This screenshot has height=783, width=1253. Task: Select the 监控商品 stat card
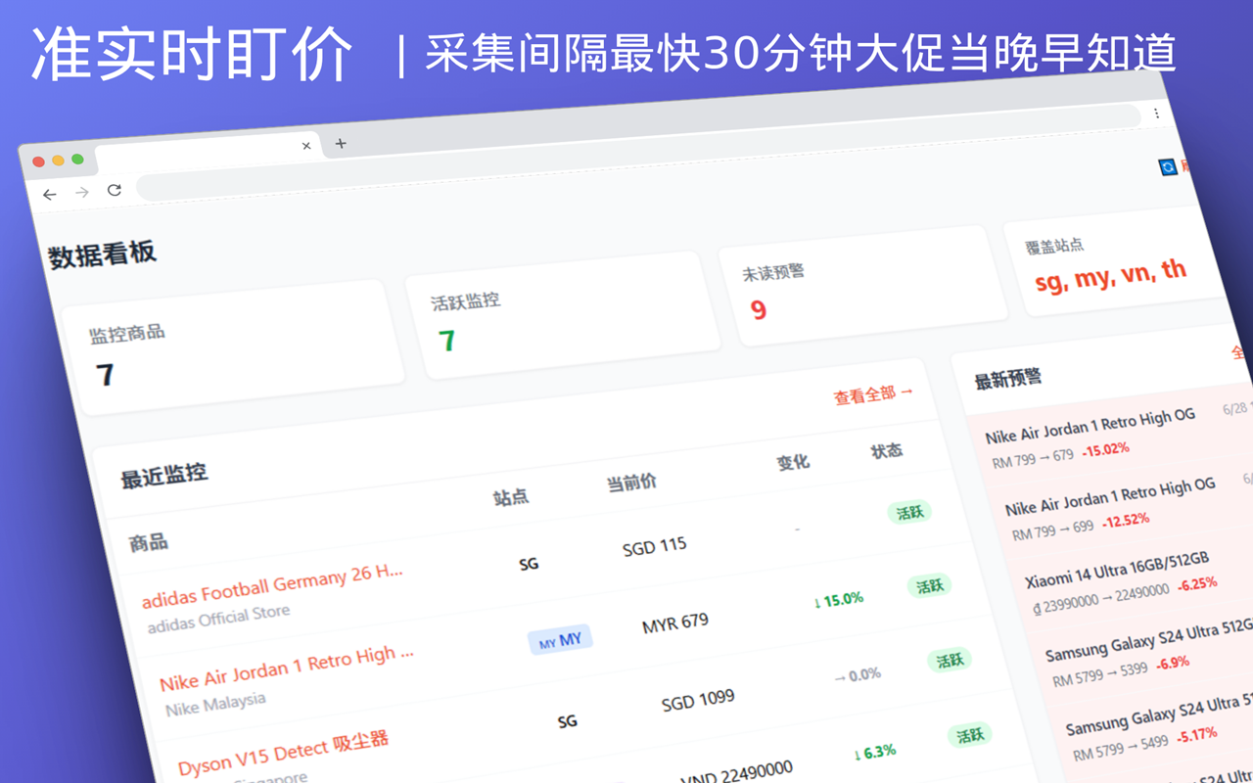[233, 346]
